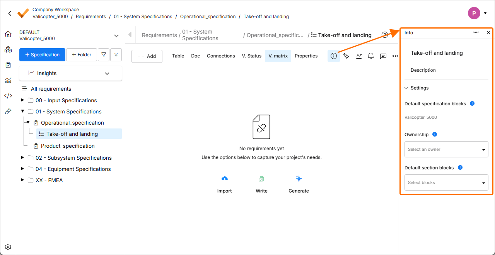Toggle the Info circle icon in toolbar

tap(334, 56)
